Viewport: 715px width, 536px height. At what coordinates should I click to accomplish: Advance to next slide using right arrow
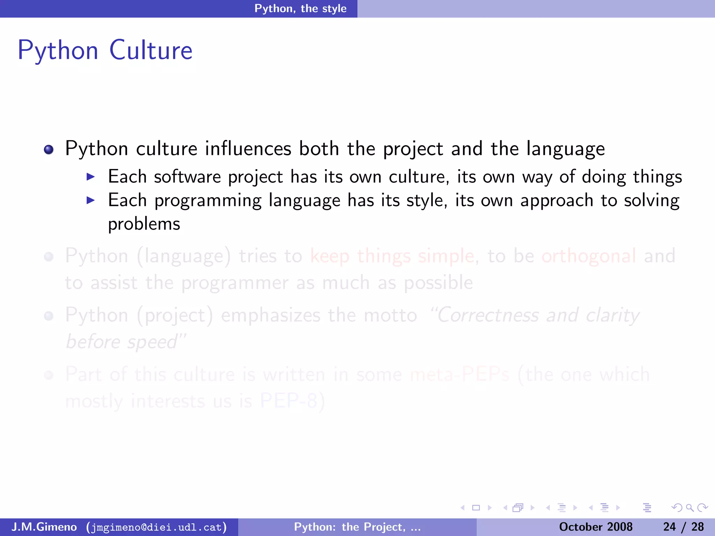(489, 508)
